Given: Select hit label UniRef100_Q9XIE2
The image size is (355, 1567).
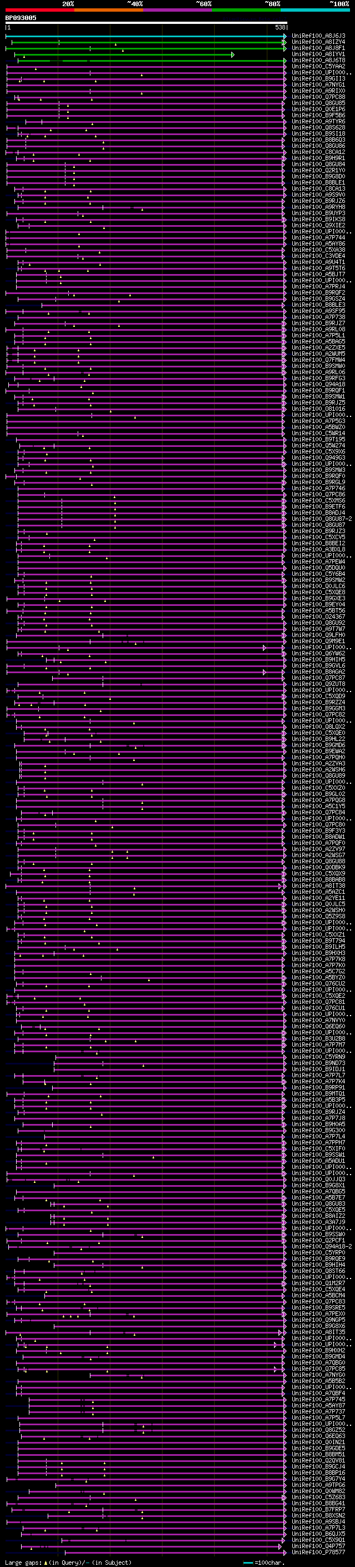Looking at the screenshot, I should click(x=318, y=225).
